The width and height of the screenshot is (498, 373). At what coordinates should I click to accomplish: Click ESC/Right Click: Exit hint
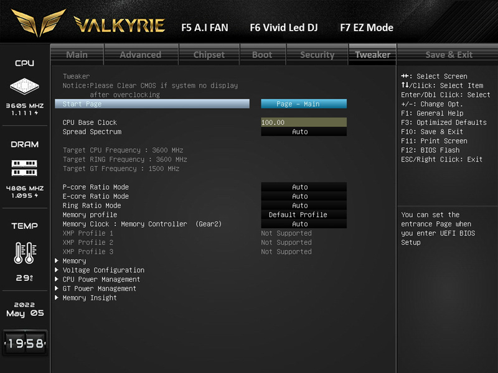441,159
